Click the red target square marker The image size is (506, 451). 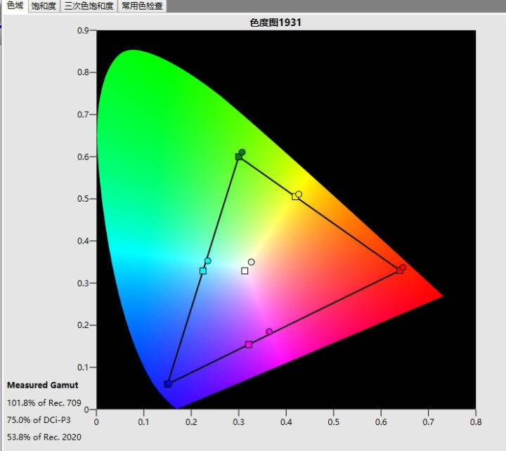click(x=399, y=270)
